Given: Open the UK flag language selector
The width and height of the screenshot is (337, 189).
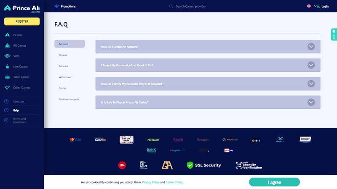Looking at the screenshot, I should [309, 6].
